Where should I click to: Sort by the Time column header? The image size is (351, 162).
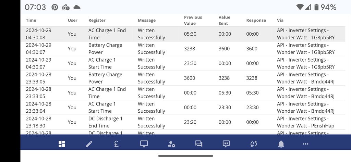[31, 20]
